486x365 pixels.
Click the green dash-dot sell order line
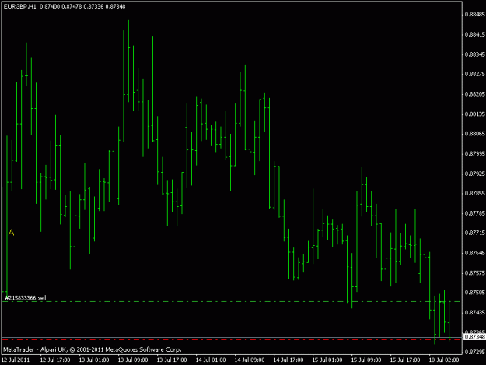pyautogui.click(x=231, y=301)
